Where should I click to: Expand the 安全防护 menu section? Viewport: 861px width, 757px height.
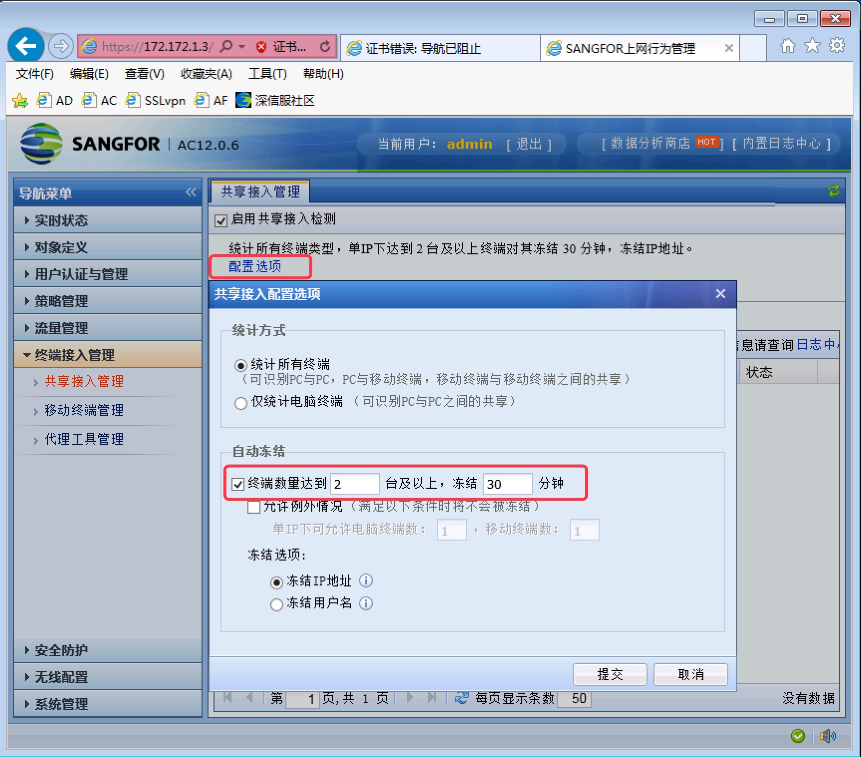coord(108,650)
